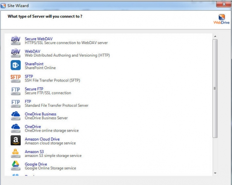Click 'amazon S3 simple storage service' text
Screen dimensions: 232x185
pyautogui.click(x=53, y=156)
